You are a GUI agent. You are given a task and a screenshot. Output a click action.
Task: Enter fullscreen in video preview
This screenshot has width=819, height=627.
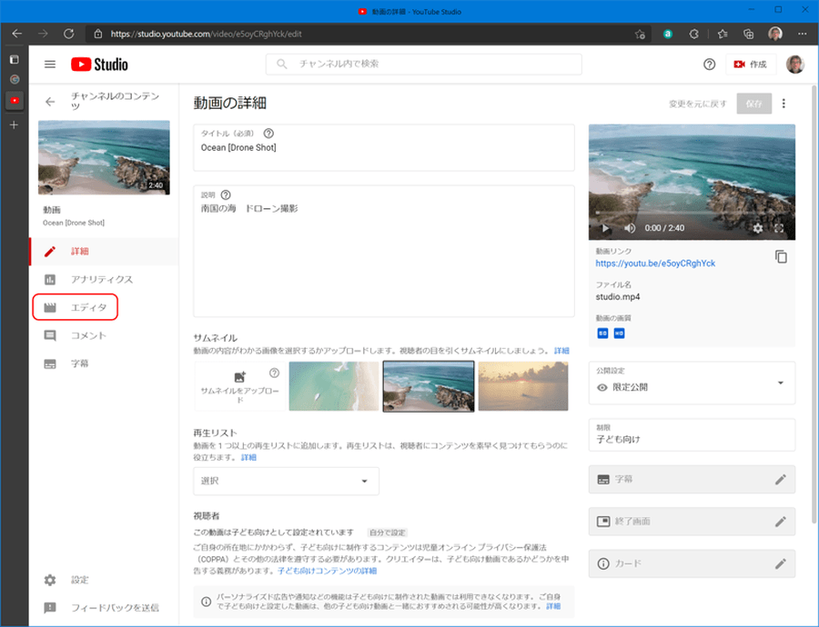point(779,228)
